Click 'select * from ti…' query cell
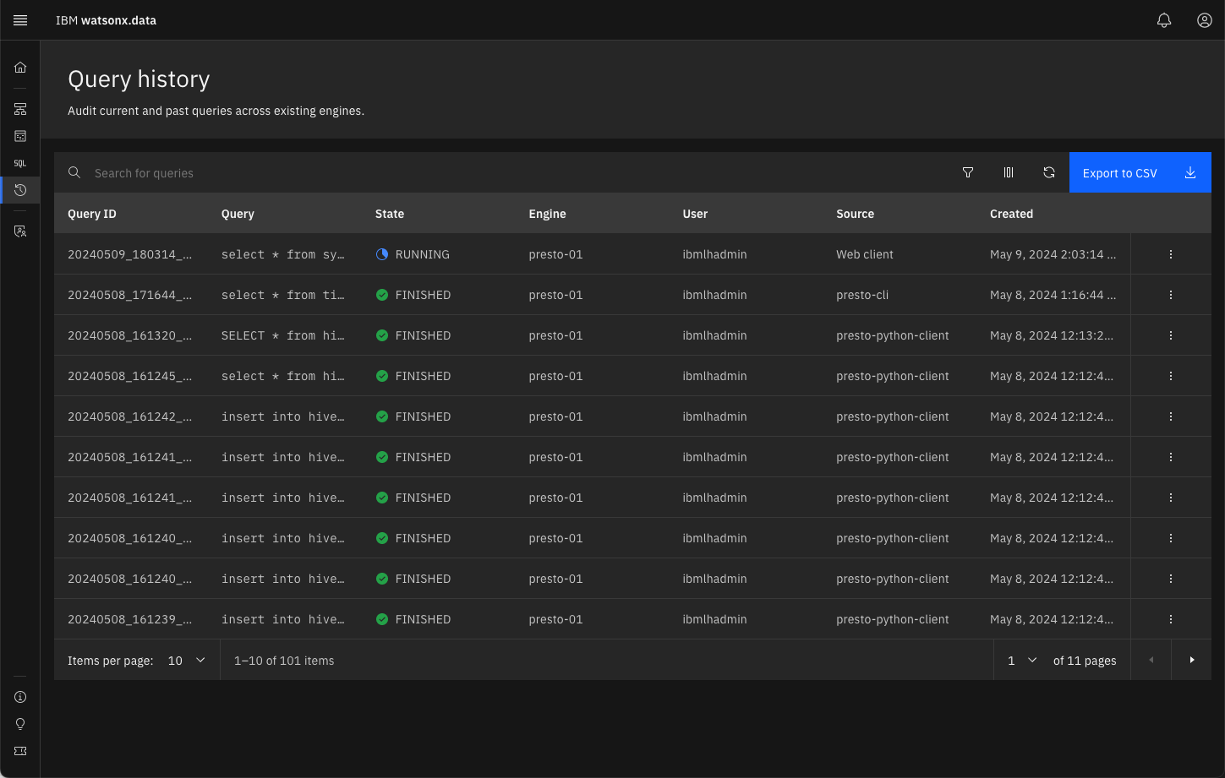 click(x=283, y=295)
